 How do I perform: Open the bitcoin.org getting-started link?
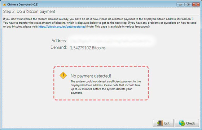62,27
